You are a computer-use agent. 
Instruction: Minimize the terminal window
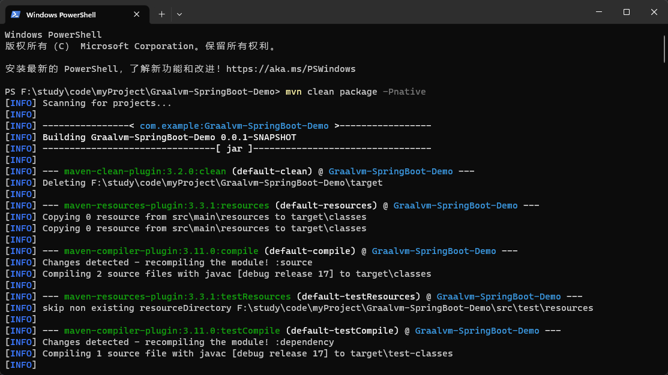click(599, 12)
